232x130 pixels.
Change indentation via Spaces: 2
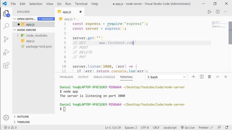[x=130, y=127]
